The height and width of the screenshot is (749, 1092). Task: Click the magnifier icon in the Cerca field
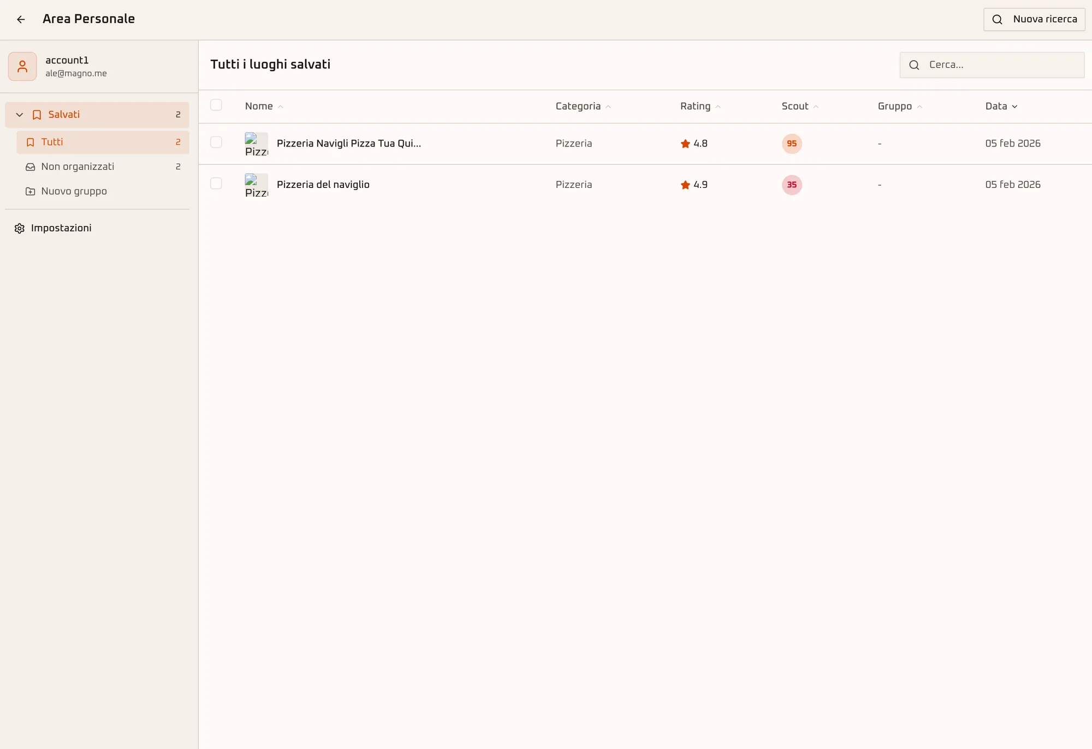click(x=914, y=65)
